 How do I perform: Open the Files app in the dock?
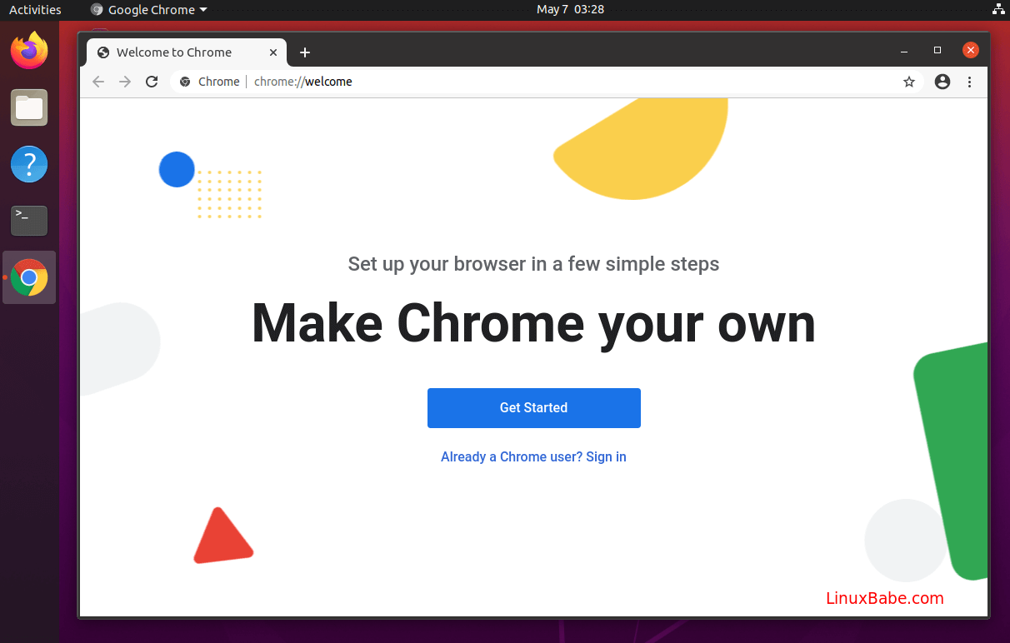click(x=29, y=107)
